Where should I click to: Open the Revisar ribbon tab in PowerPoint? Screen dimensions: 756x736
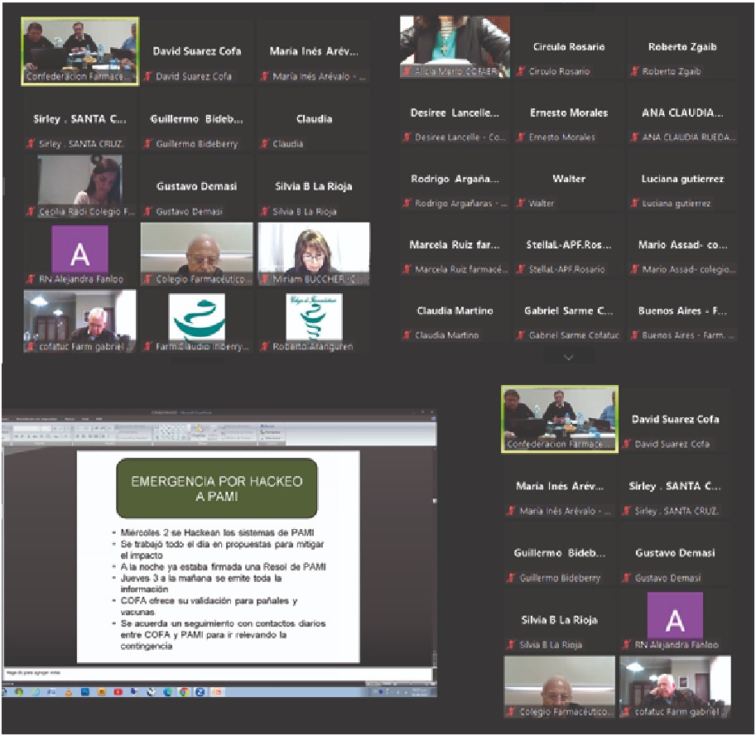pyautogui.click(x=69, y=419)
